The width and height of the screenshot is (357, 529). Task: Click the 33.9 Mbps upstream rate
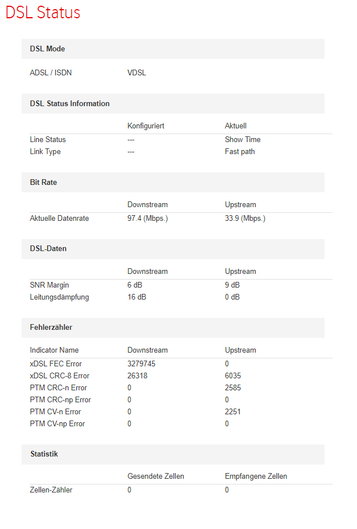coord(245,219)
